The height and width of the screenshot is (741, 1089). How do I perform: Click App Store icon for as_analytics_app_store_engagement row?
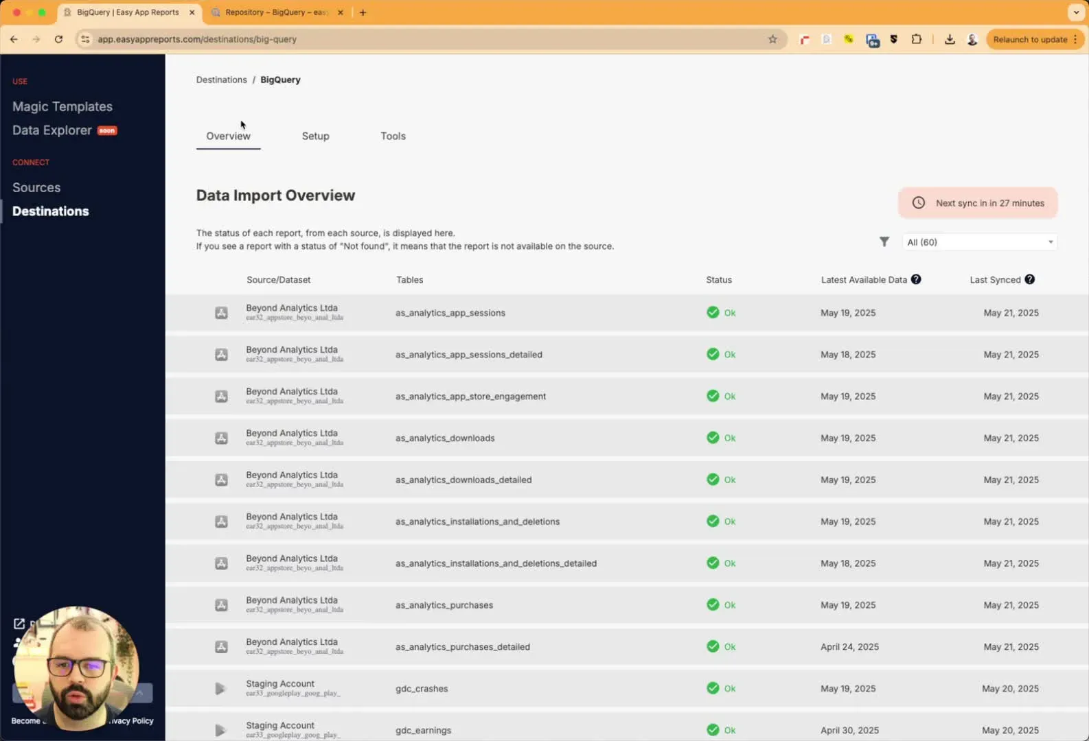coord(221,397)
